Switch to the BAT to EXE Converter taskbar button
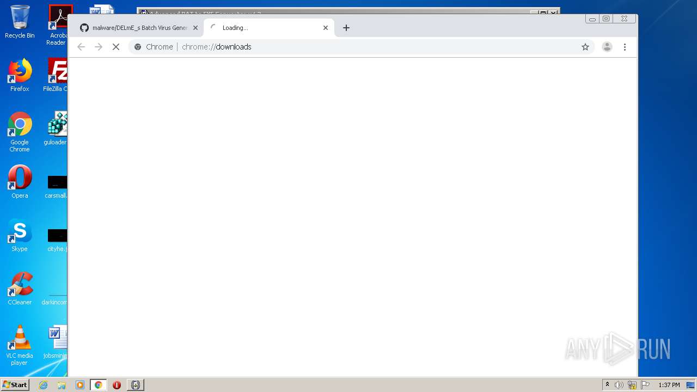The width and height of the screenshot is (697, 392). 136,385
